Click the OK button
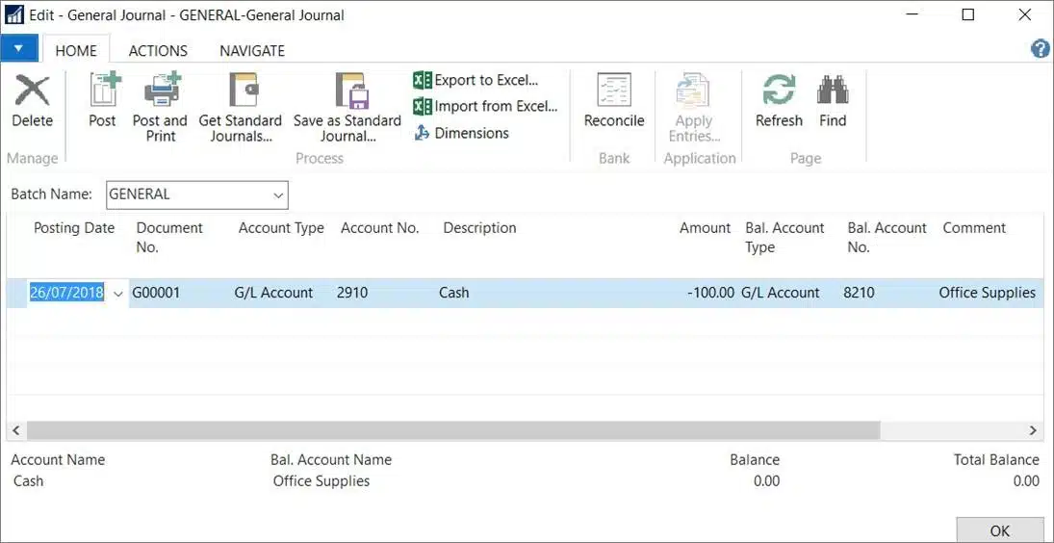 999,530
